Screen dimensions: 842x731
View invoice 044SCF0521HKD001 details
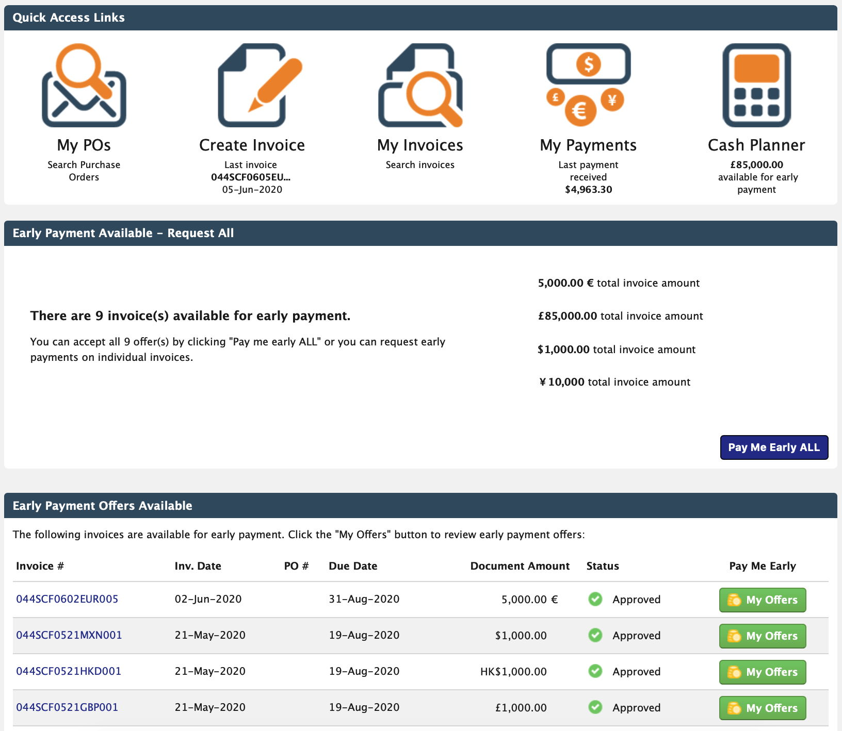coord(69,671)
